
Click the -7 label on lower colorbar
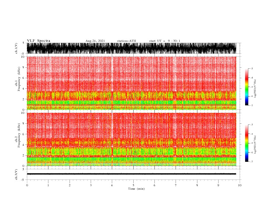pos(252,161)
